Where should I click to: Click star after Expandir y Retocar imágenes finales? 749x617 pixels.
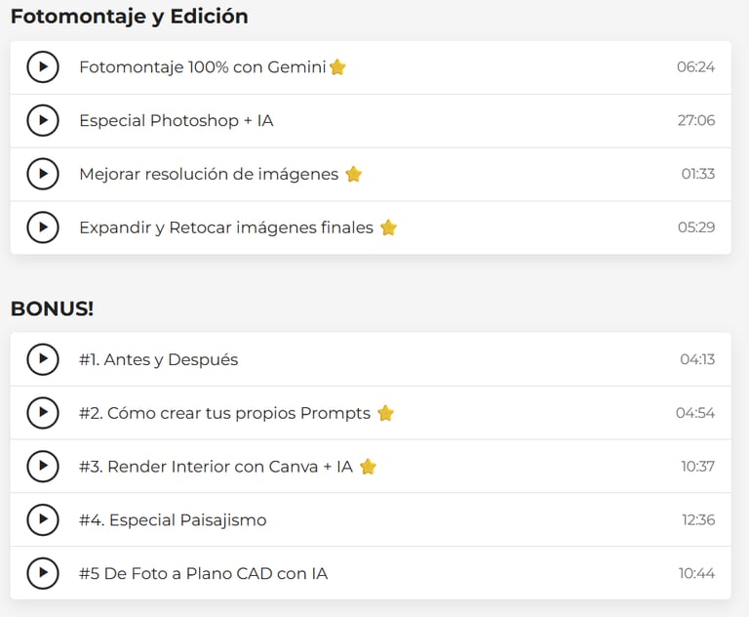pyautogui.click(x=388, y=227)
